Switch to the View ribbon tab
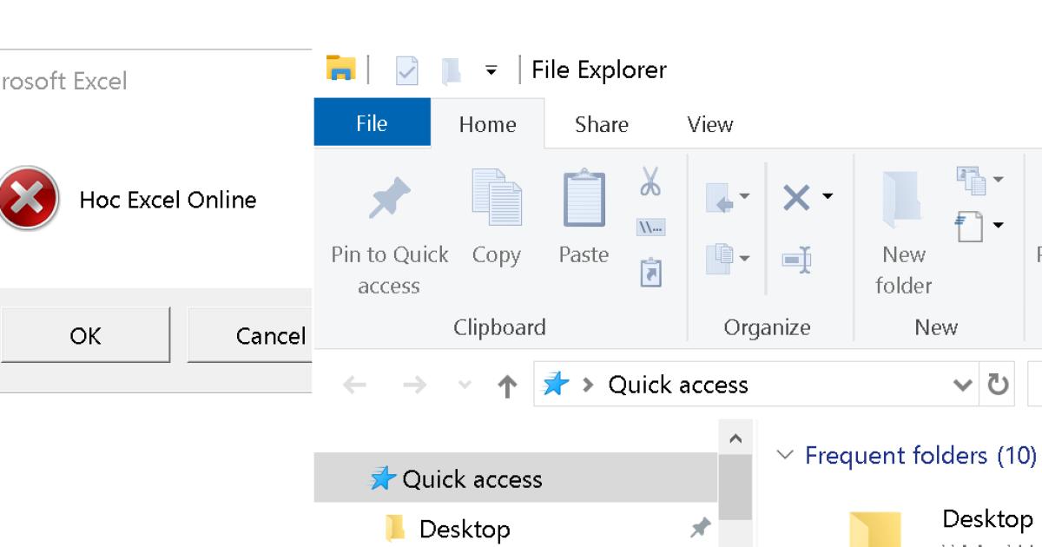The width and height of the screenshot is (1042, 547). [709, 124]
